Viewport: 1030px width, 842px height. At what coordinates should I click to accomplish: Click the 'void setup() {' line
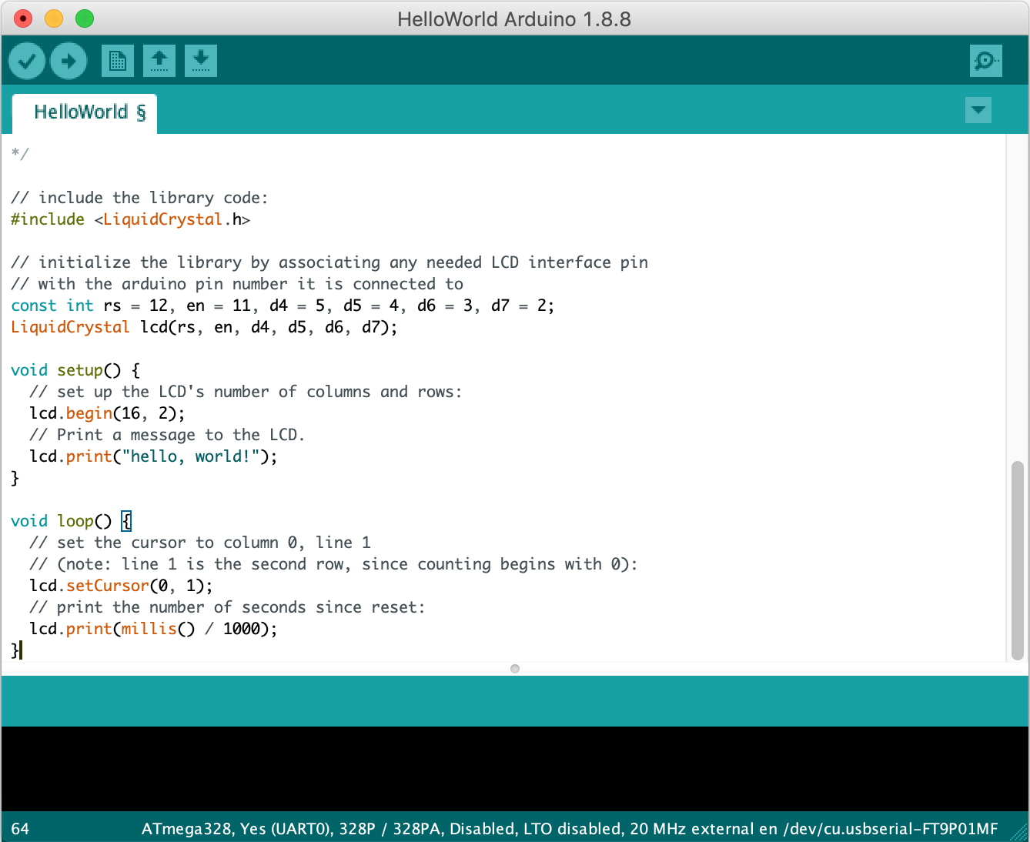[75, 370]
